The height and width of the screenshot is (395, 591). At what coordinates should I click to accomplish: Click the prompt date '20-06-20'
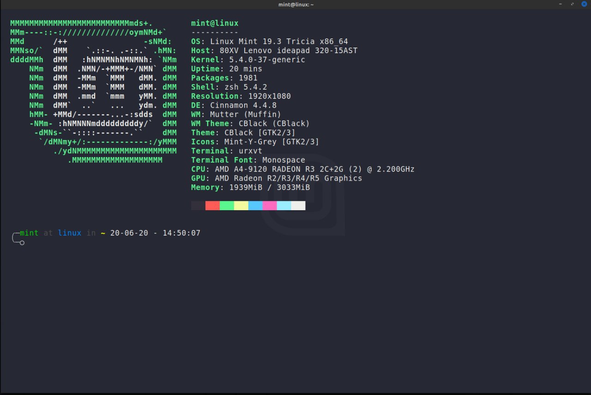(129, 233)
